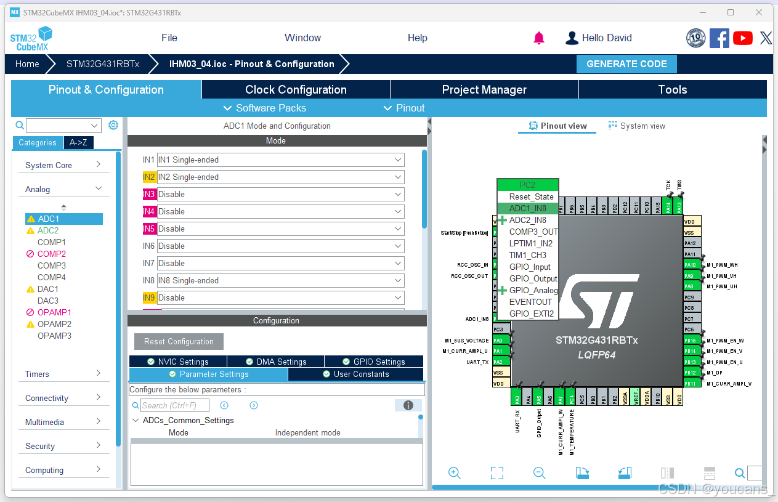
Task: Click the anniversary badge icon
Action: [x=695, y=38]
